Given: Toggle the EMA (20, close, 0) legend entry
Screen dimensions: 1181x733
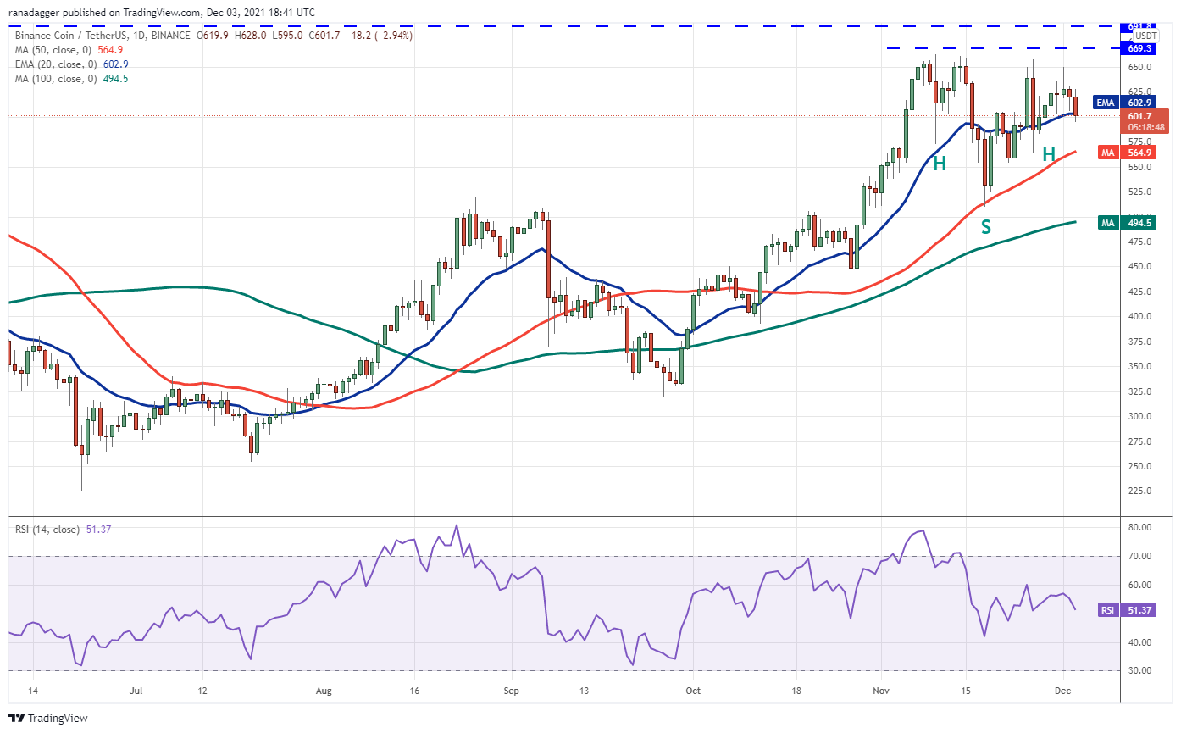Looking at the screenshot, I should [x=51, y=65].
